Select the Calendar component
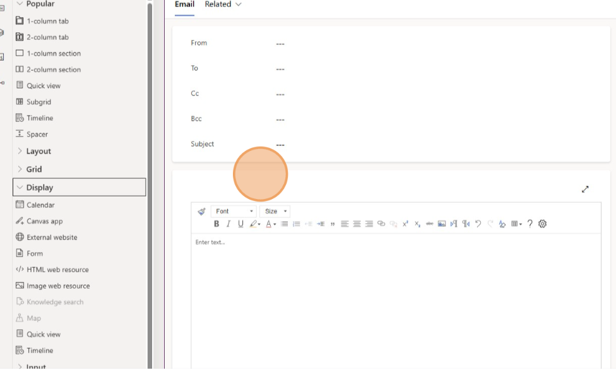 35,205
